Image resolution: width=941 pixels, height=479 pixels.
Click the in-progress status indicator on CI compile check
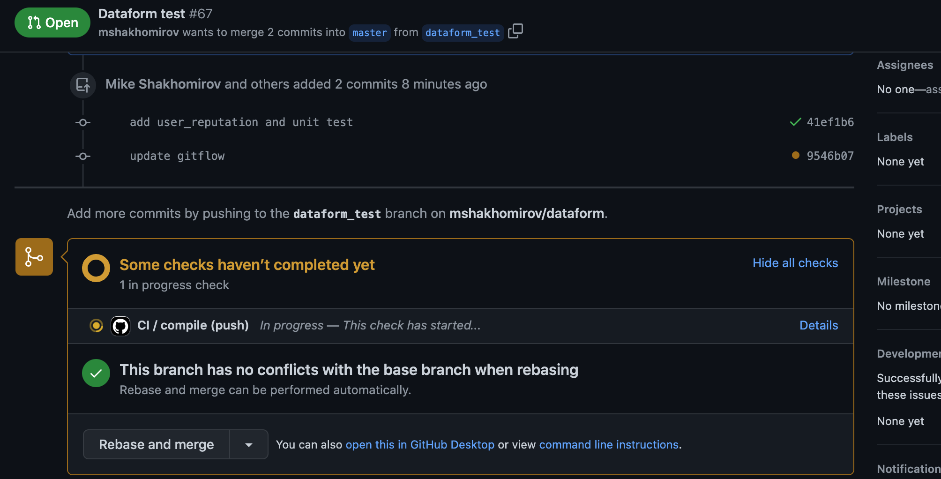click(96, 325)
